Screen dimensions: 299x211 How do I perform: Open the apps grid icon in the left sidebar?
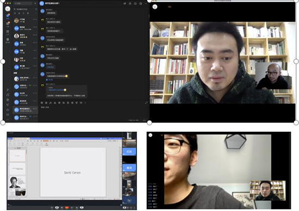[x=8, y=31]
